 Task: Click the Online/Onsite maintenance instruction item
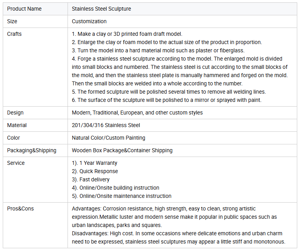coord(122,196)
